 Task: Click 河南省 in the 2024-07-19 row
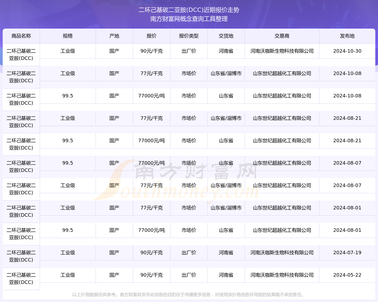pyautogui.click(x=226, y=253)
